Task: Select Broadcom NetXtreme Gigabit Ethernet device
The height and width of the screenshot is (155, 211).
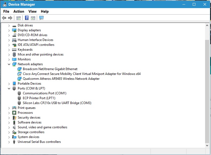Action: point(50,69)
